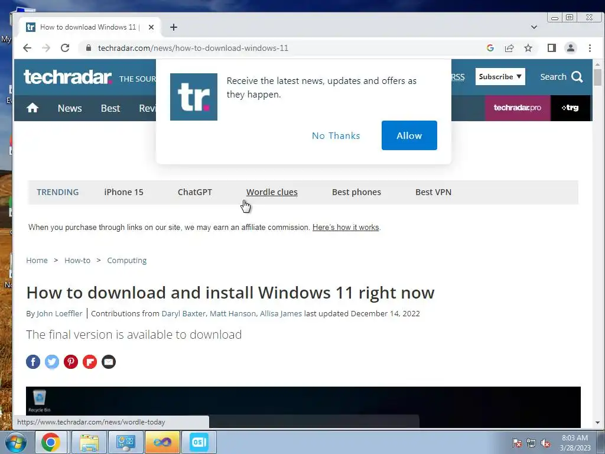Share the article on Facebook

point(33,362)
